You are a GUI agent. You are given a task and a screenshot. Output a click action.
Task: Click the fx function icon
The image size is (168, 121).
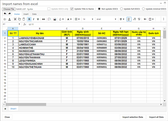pos(25,24)
